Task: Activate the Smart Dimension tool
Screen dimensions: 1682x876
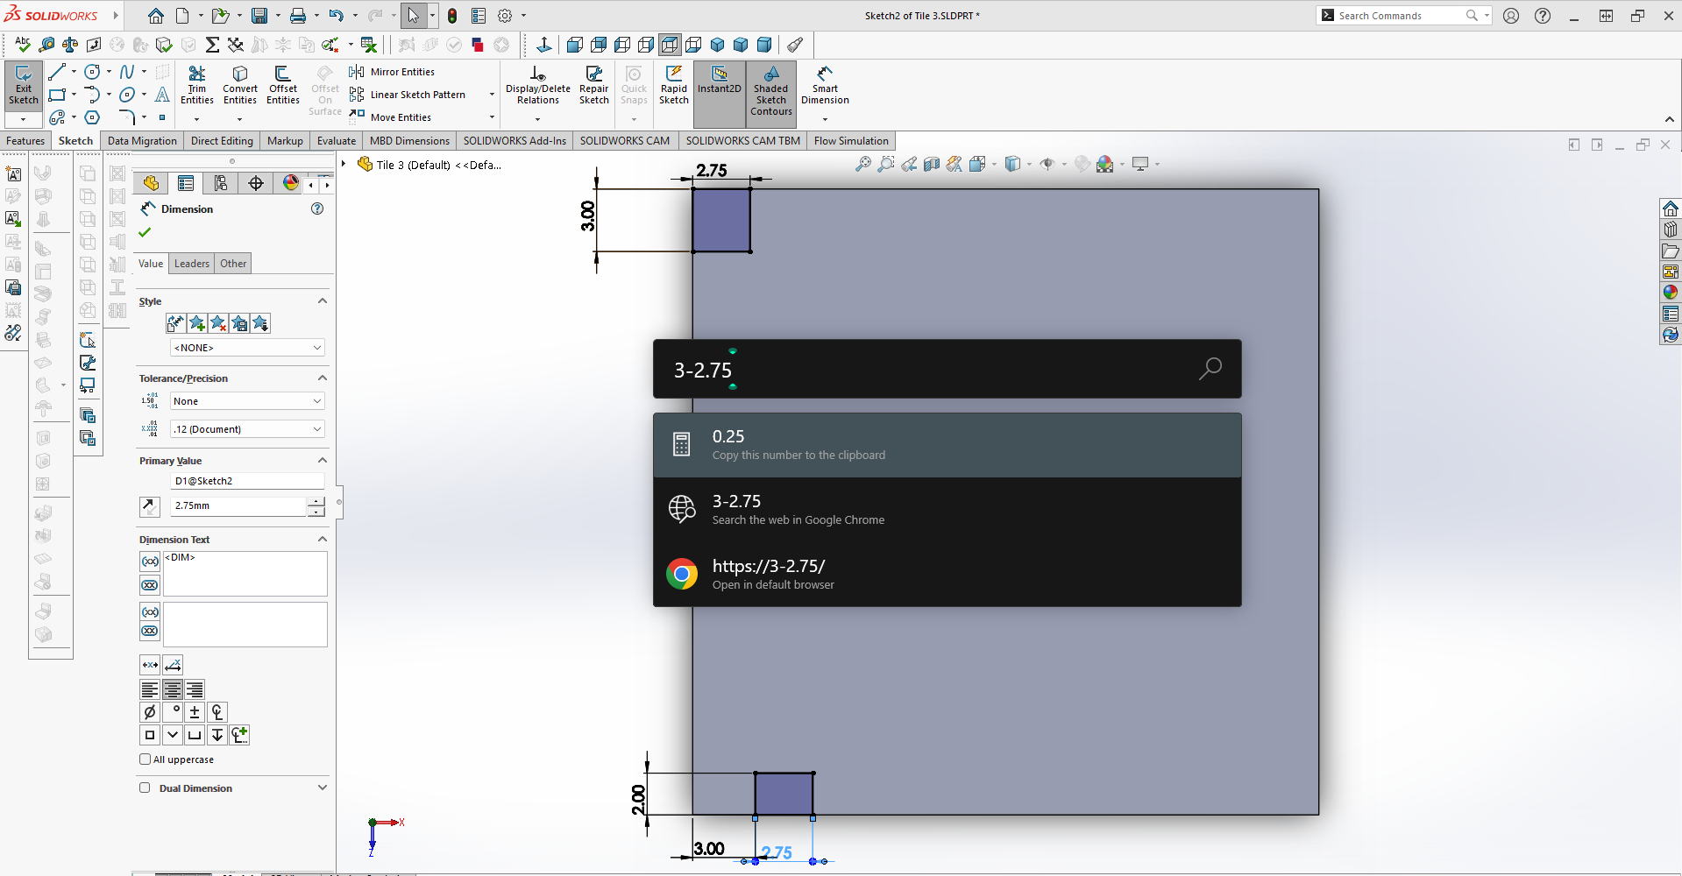Action: coord(825,86)
